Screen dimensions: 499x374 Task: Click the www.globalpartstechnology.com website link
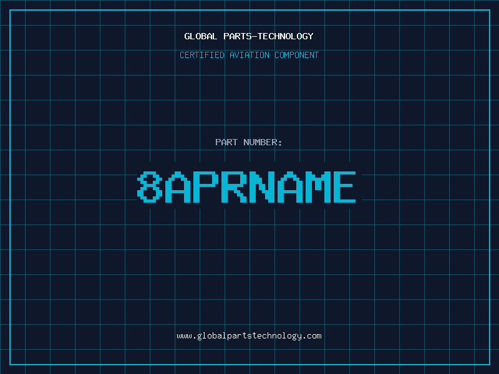tap(249, 336)
